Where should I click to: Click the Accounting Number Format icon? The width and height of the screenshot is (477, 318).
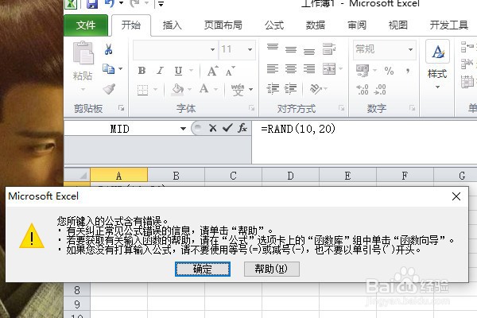click(x=363, y=71)
